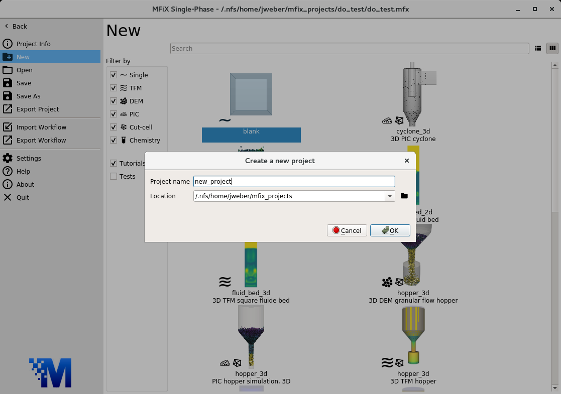Open the Project Info menu item

[33, 44]
